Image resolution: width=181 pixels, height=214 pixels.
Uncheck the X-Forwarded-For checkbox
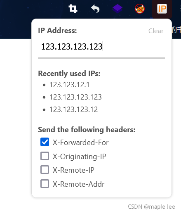tap(45, 142)
